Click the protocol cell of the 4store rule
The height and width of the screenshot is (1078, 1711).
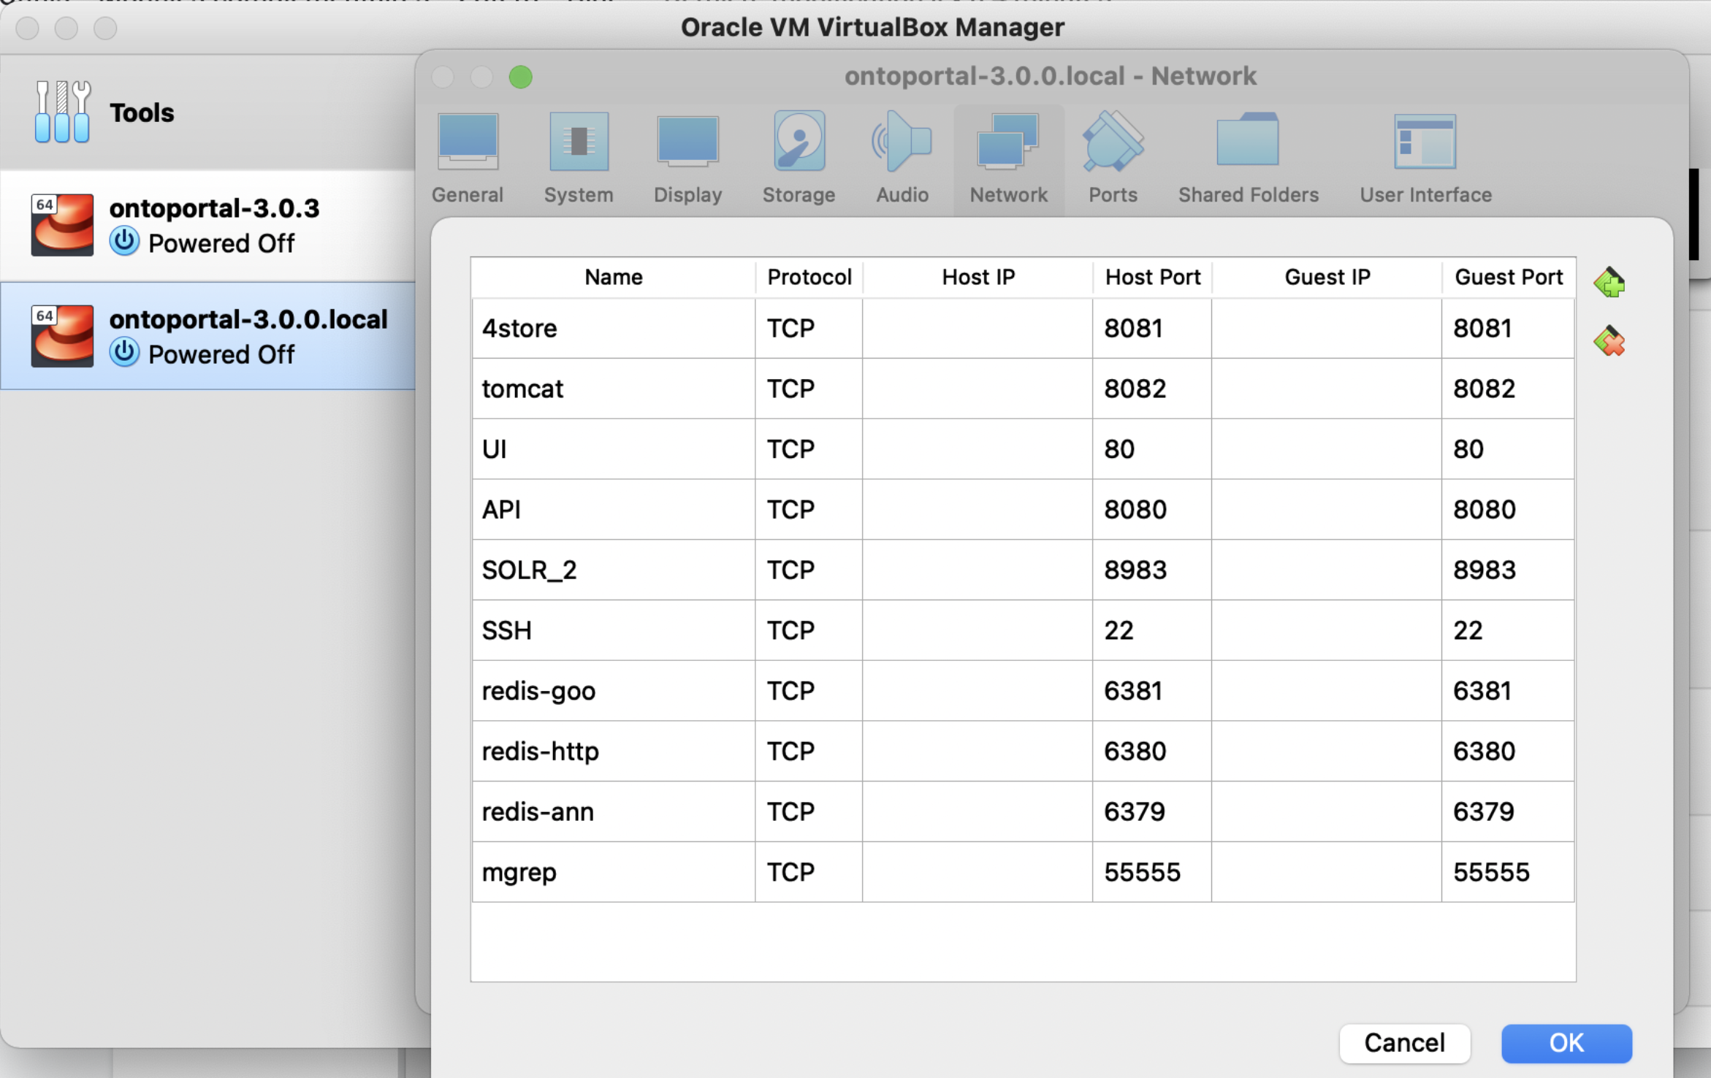tap(809, 329)
